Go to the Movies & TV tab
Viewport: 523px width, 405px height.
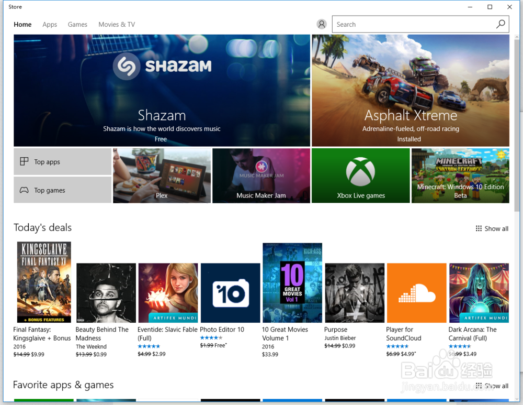point(117,25)
